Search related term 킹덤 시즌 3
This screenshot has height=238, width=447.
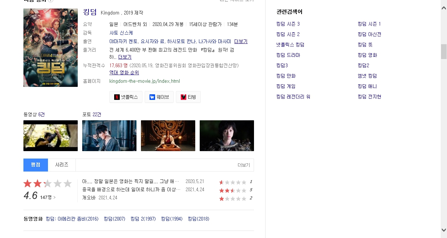288,24
